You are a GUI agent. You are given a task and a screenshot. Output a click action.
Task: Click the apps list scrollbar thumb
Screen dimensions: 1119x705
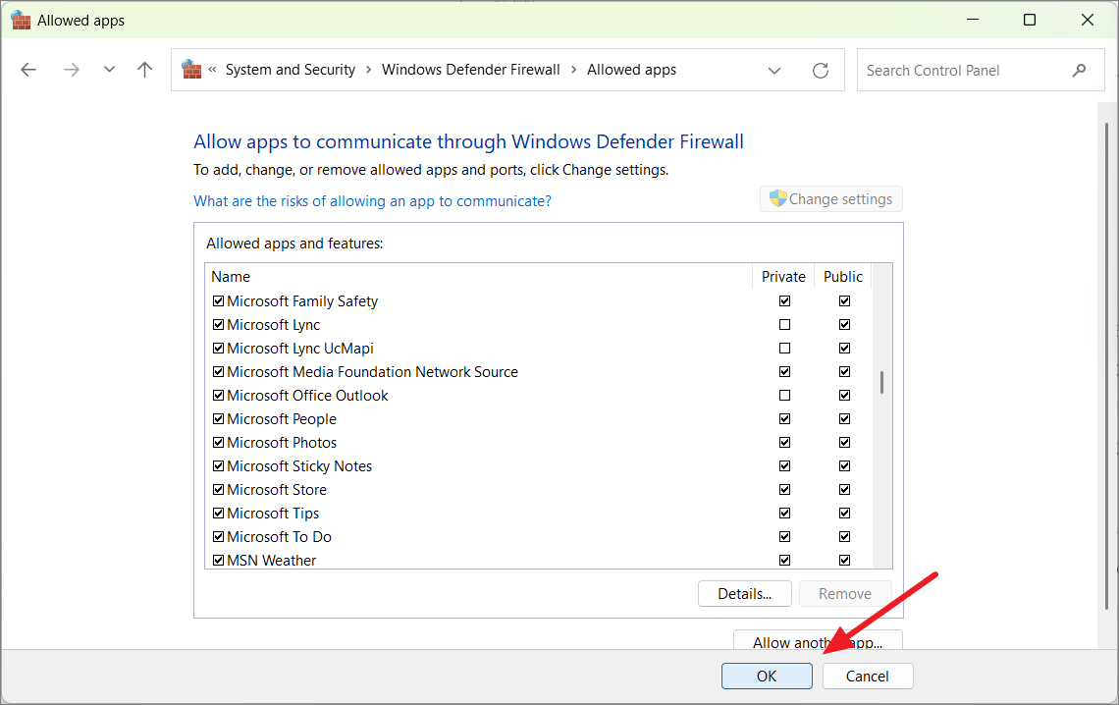coord(882,383)
